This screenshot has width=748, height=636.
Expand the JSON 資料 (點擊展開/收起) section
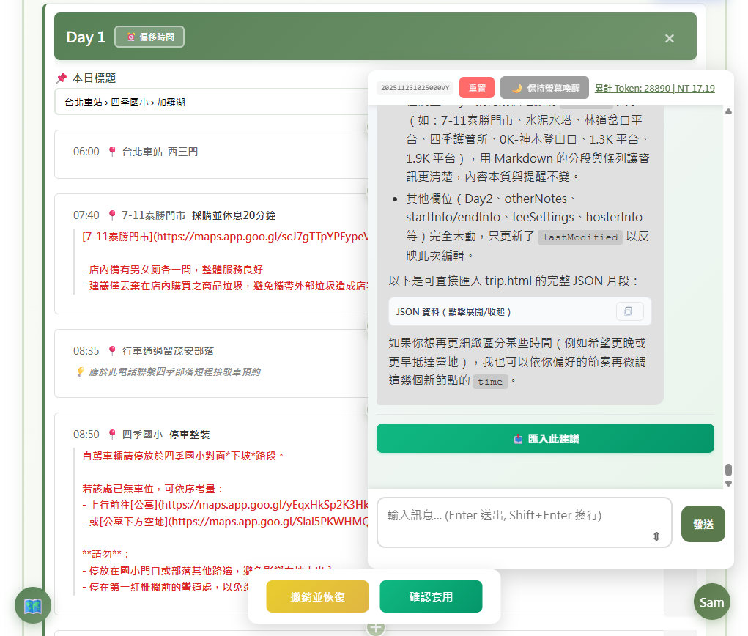pos(519,311)
